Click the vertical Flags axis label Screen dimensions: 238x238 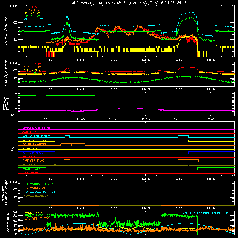12,148
